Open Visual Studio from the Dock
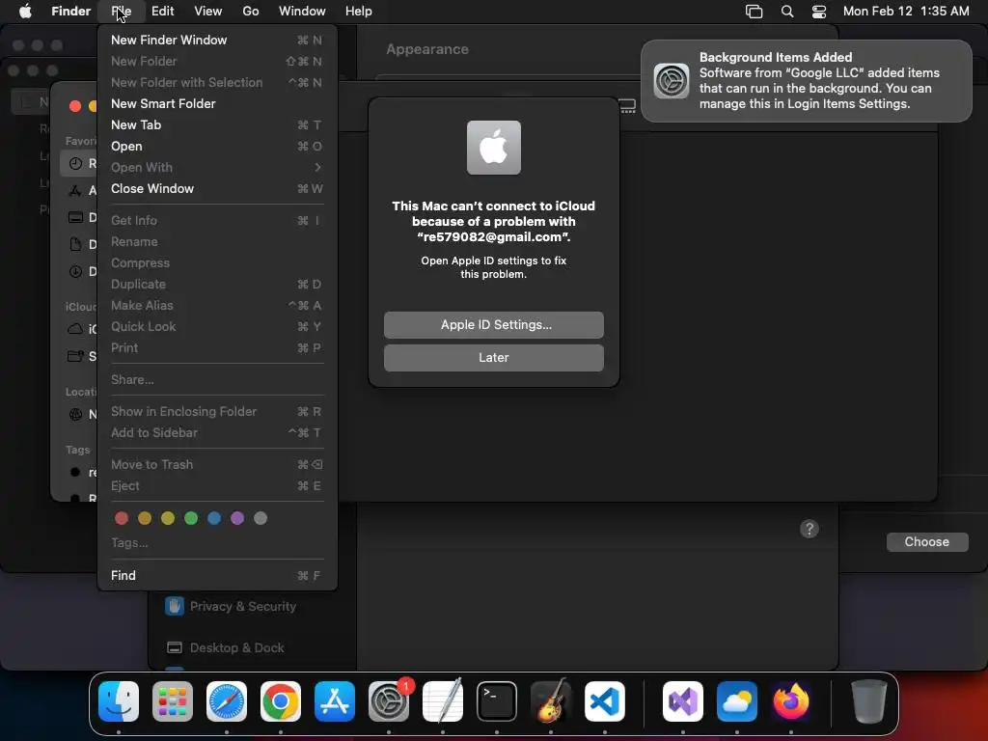 (x=683, y=701)
